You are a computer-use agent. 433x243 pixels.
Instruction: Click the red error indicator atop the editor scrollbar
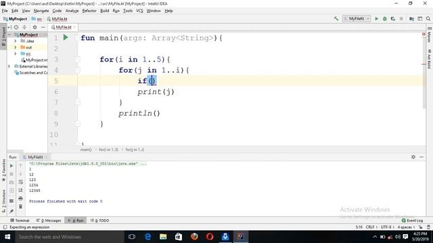tap(424, 34)
